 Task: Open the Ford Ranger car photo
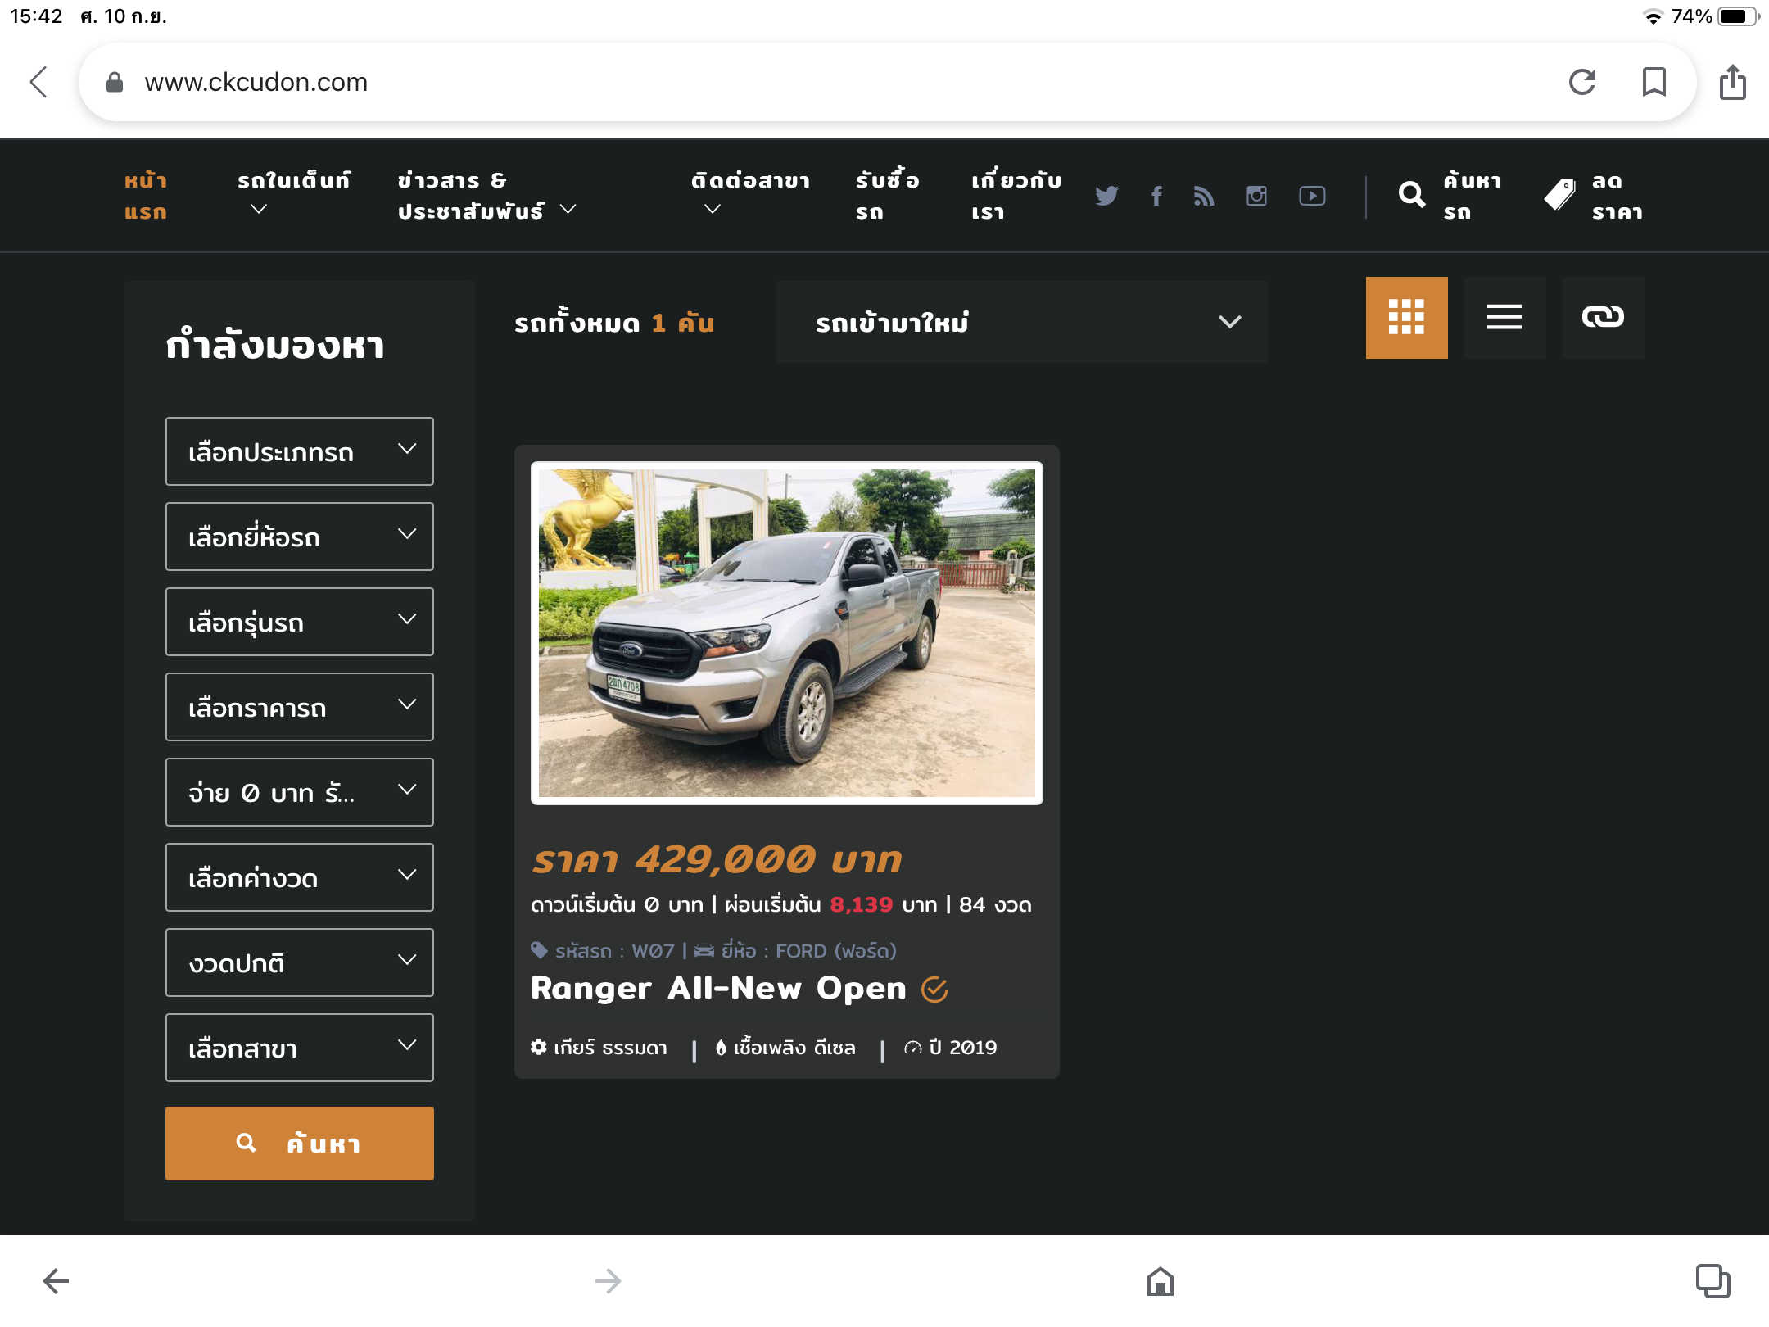tap(786, 633)
